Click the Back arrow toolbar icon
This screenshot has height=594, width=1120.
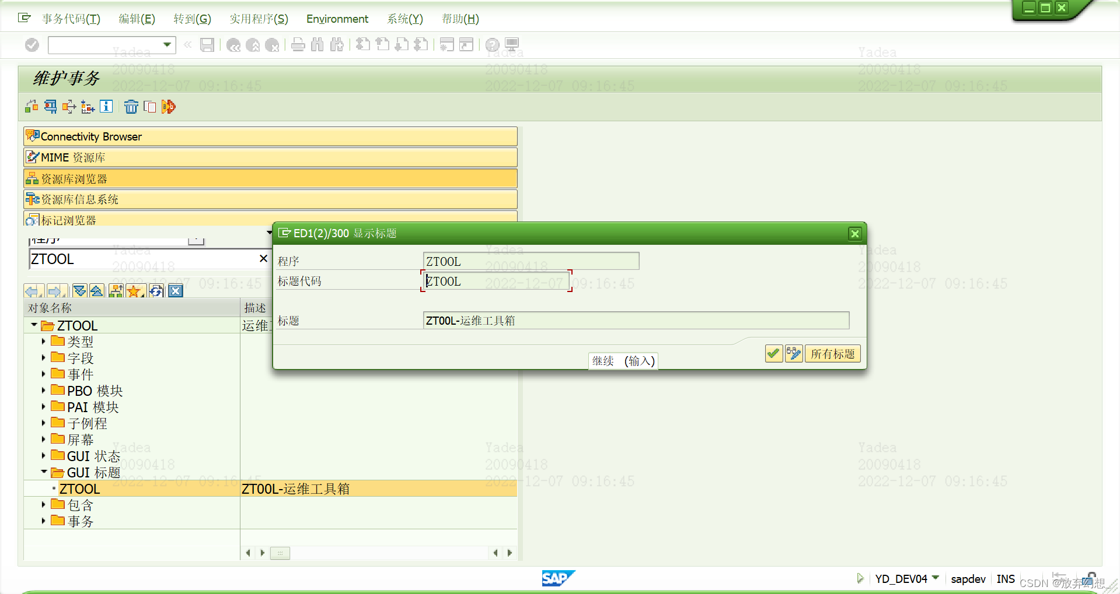point(233,45)
